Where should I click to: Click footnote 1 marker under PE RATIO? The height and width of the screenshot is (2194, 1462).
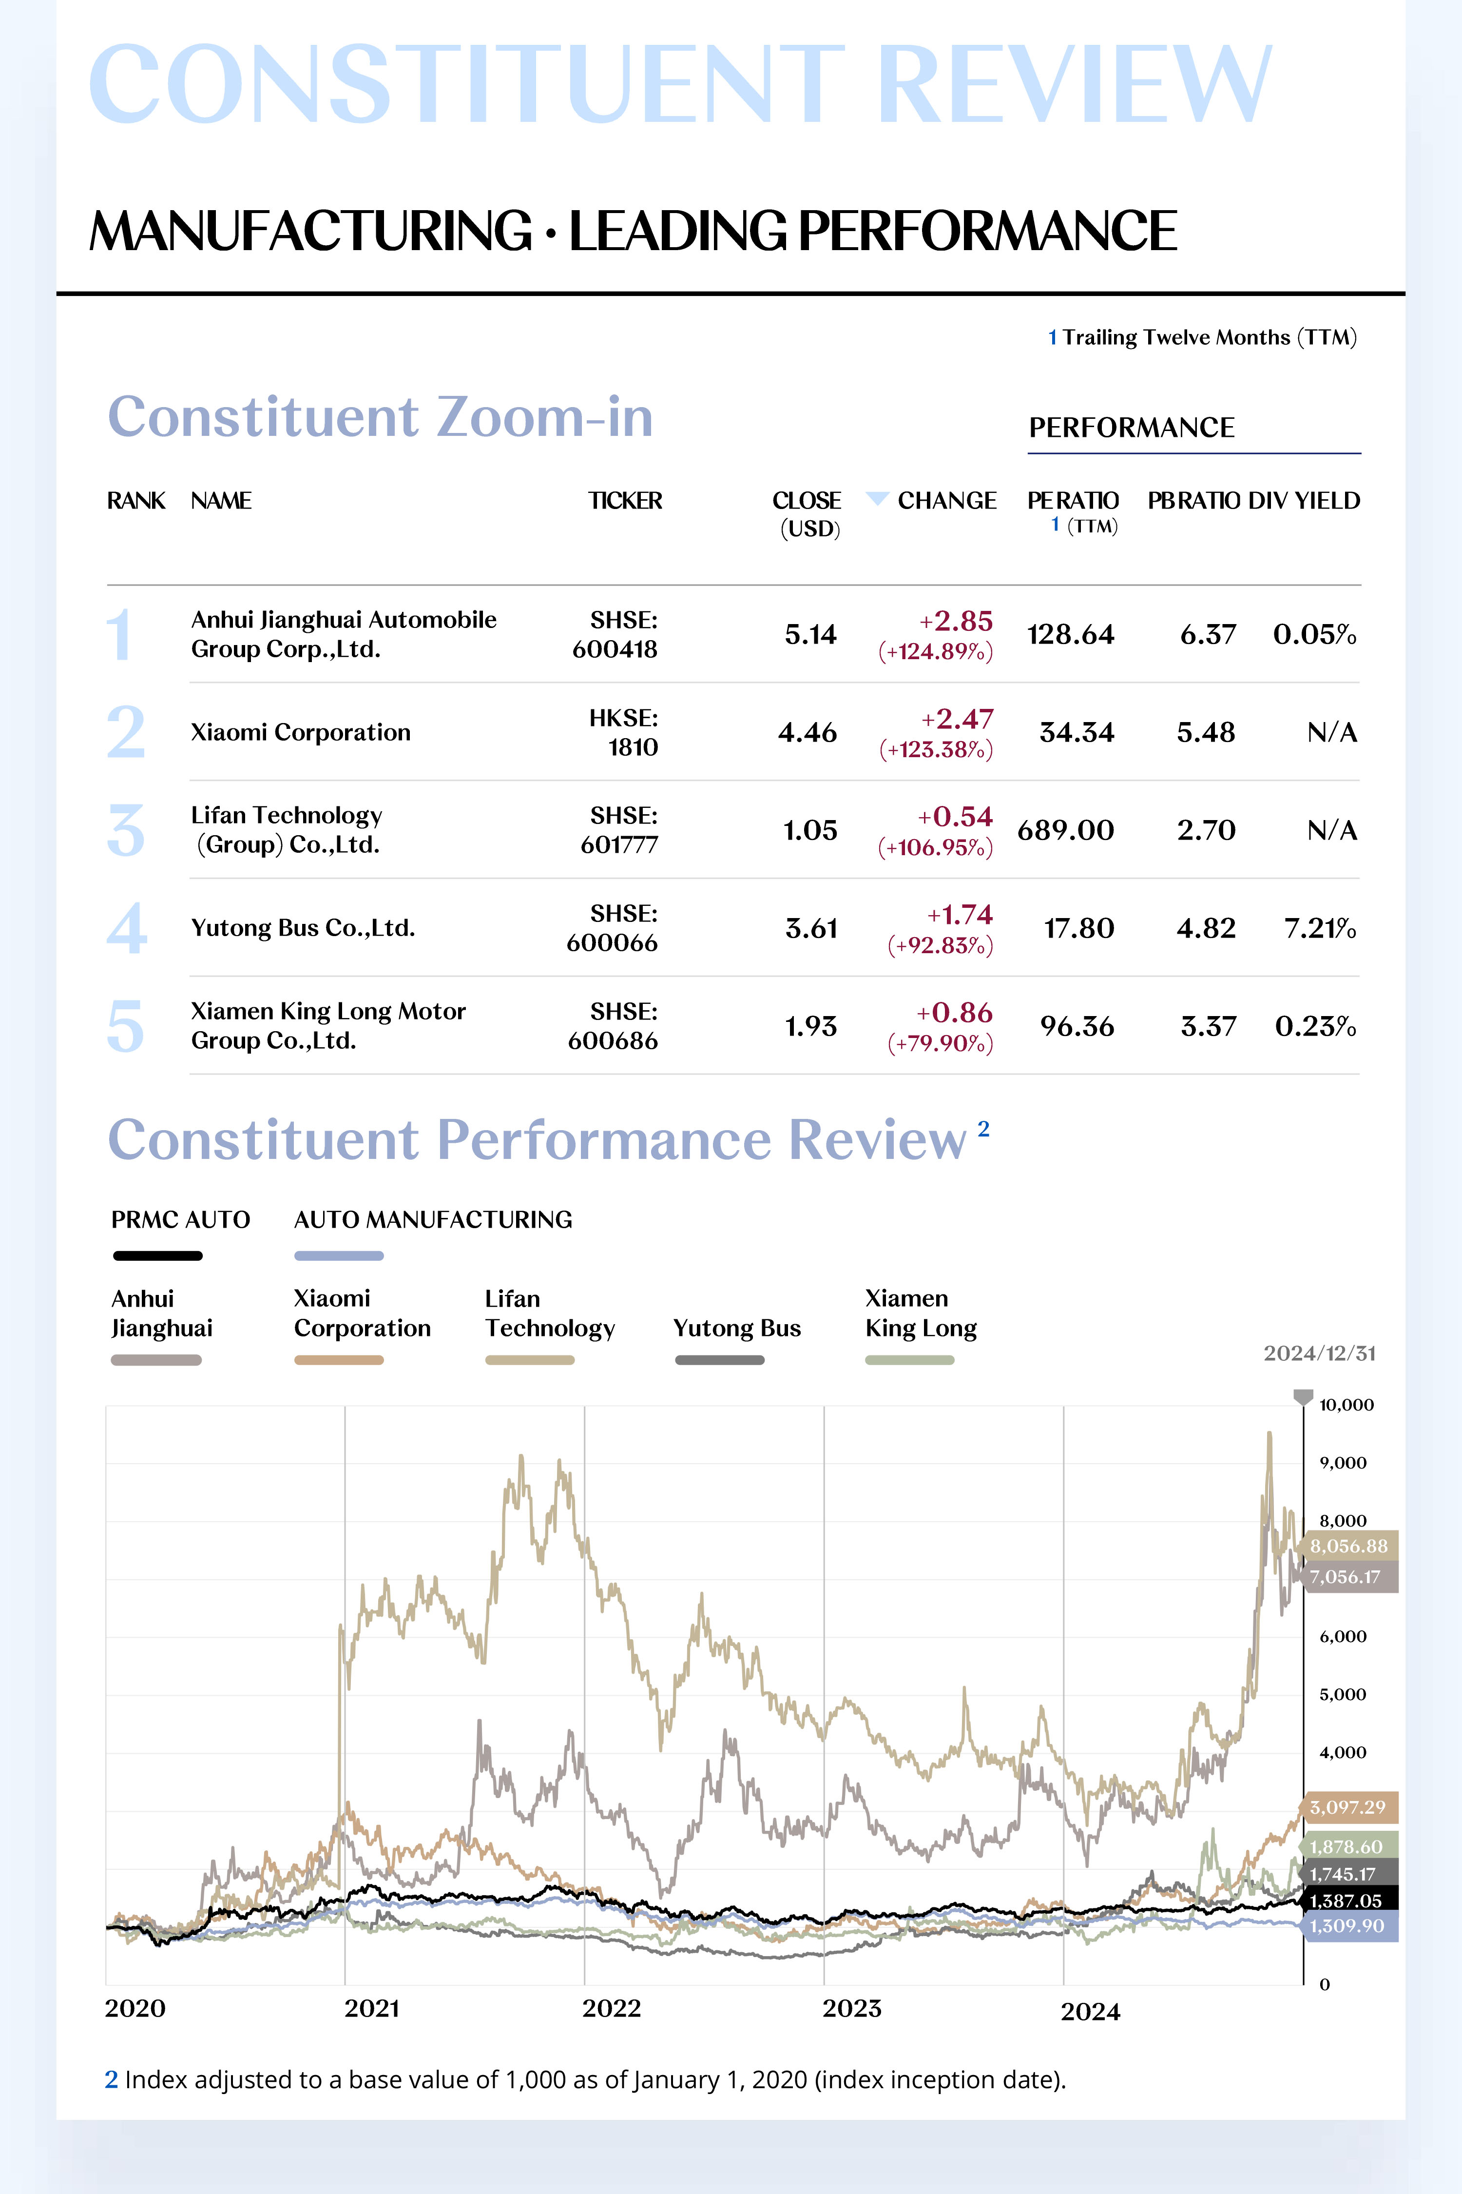tap(1055, 524)
